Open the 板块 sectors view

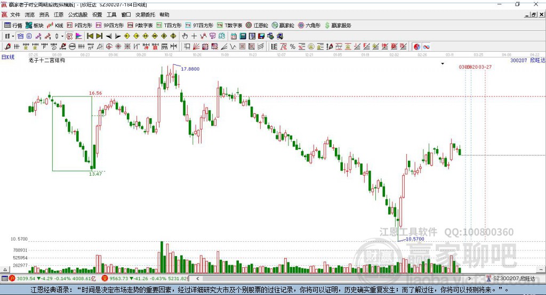[35, 26]
